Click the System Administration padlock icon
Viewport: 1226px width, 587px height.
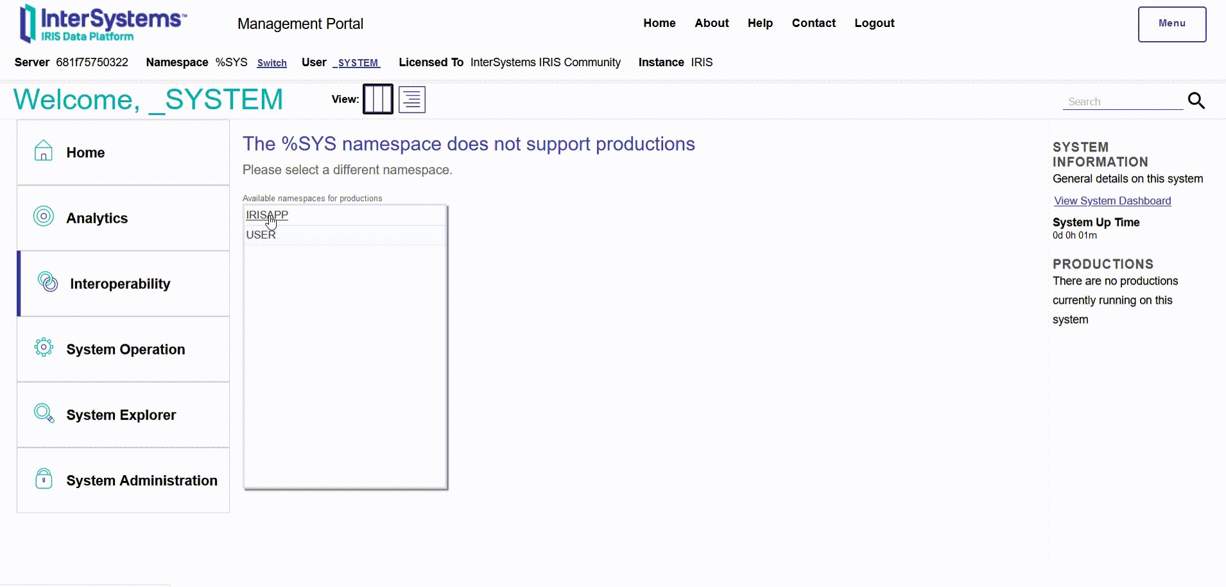click(x=44, y=478)
